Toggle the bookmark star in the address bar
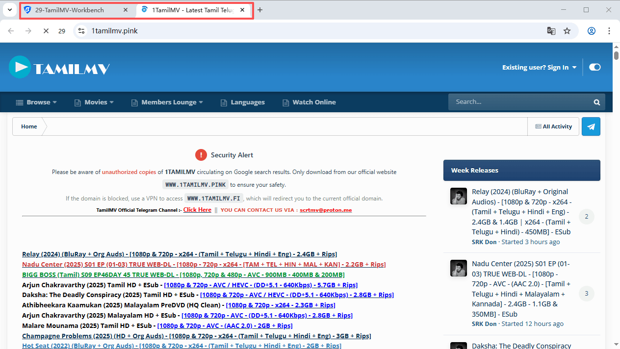The width and height of the screenshot is (620, 349). click(x=567, y=30)
